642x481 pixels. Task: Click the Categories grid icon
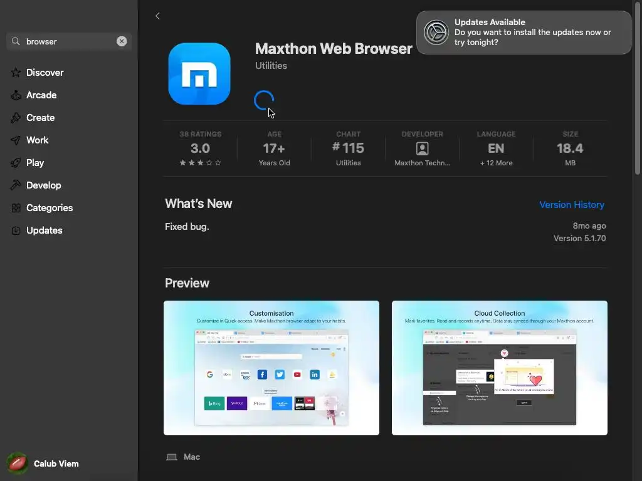coord(16,208)
